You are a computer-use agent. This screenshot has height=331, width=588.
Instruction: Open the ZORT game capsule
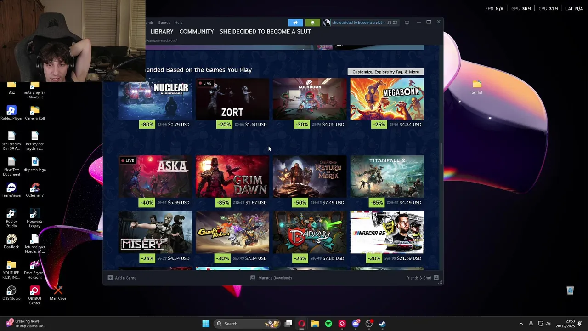point(232,99)
